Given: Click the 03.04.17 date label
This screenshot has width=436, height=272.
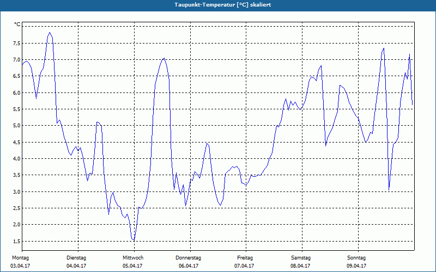Looking at the screenshot, I should tap(20, 266).
